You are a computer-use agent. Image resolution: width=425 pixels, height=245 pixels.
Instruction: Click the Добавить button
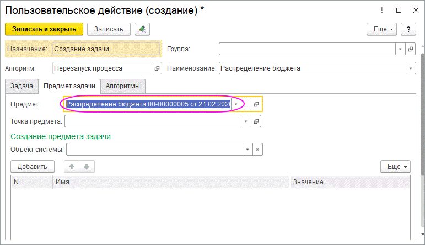(x=32, y=166)
